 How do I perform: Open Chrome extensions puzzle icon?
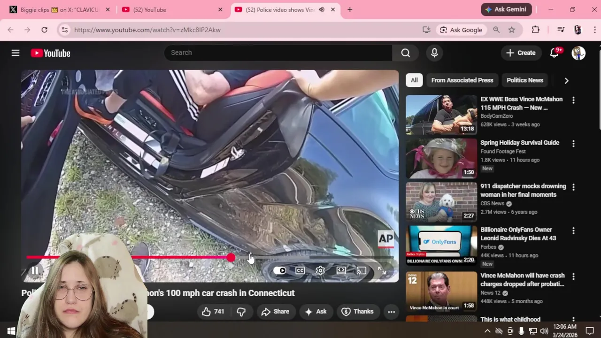point(535,30)
